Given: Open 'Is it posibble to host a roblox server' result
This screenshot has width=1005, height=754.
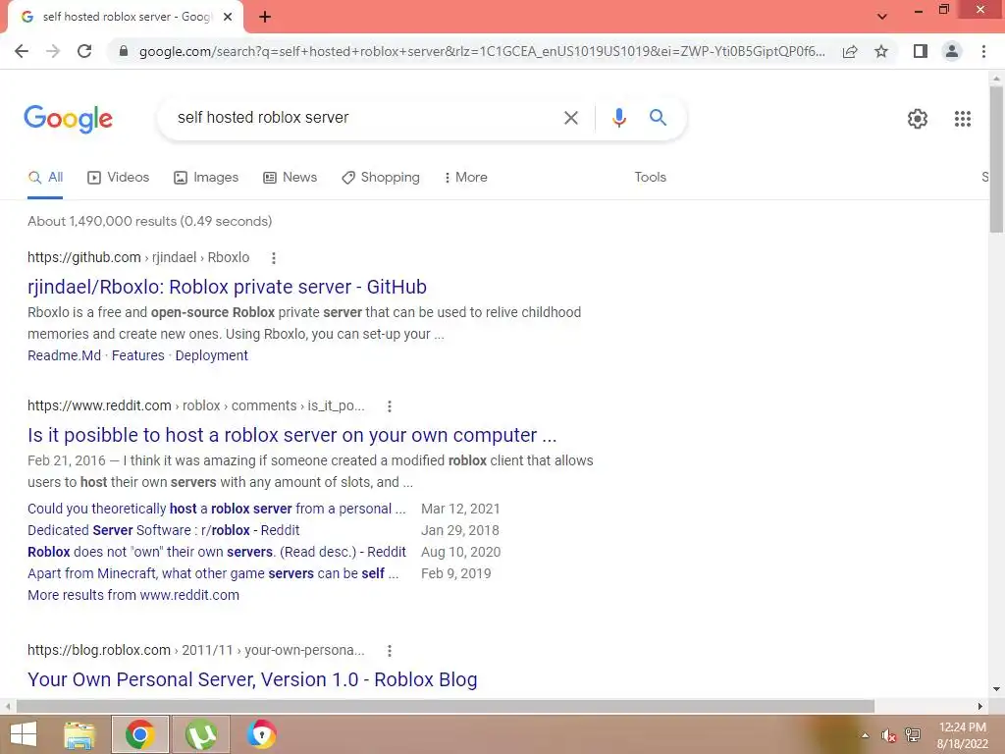Looking at the screenshot, I should coord(292,435).
